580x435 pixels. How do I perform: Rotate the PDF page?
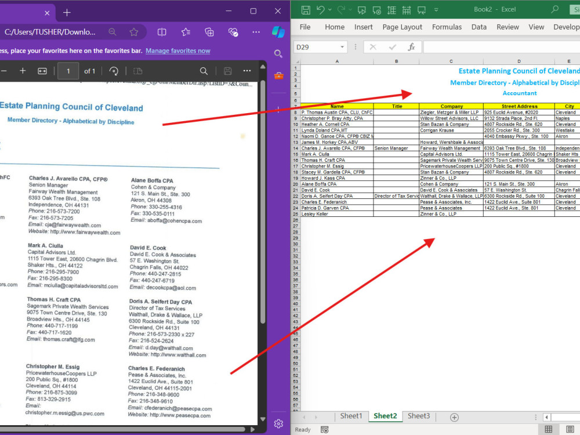(x=114, y=71)
